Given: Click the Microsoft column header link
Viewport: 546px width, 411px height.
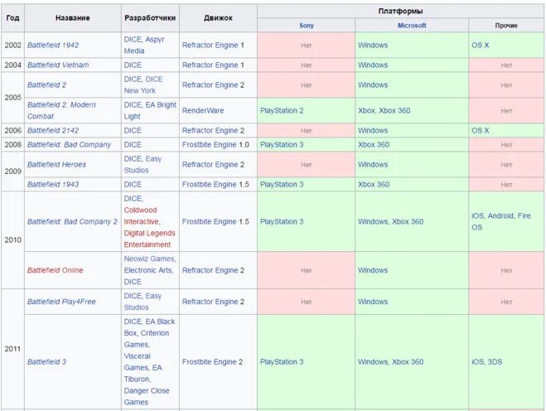Looking at the screenshot, I should [x=412, y=26].
